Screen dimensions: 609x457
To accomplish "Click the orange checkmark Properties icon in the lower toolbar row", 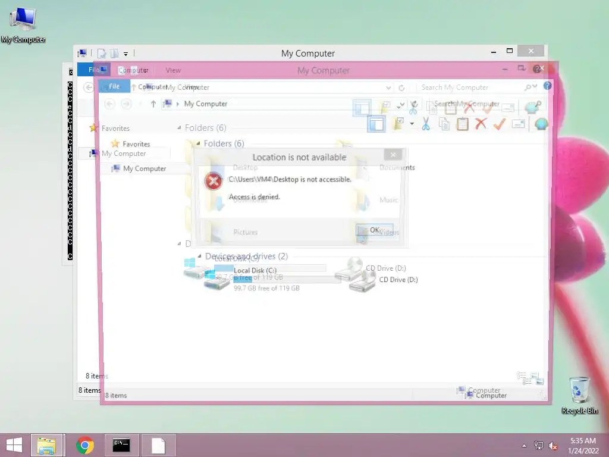I will click(x=500, y=124).
